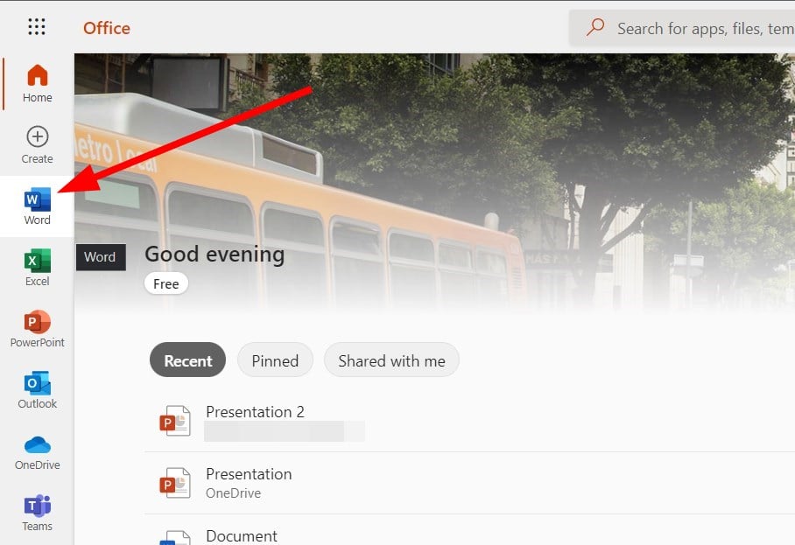Select the Recent tab
Image resolution: width=795 pixels, height=545 pixels.
coord(187,360)
